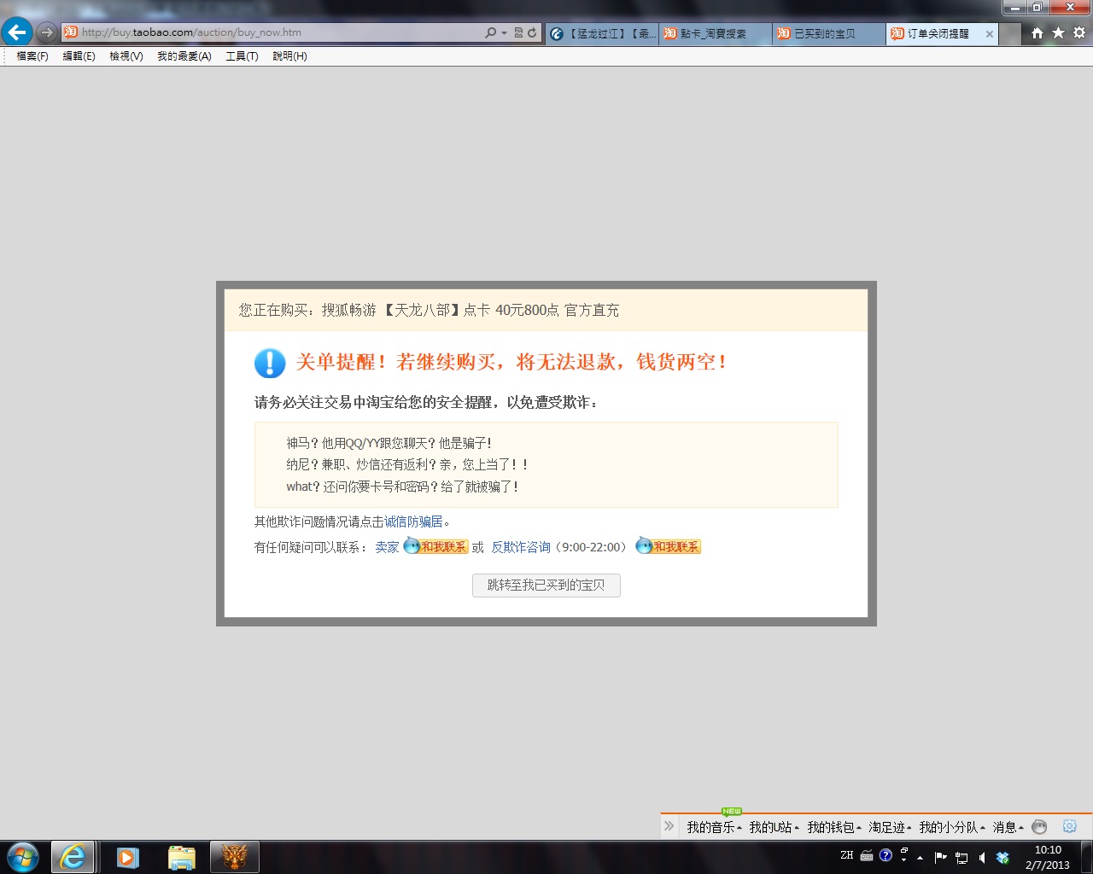This screenshot has width=1093, height=874.
Task: Open the 我的最愛(A) menu
Action: 184,56
